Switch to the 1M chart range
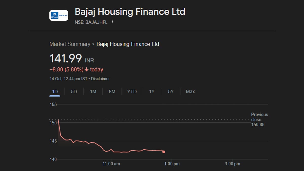The height and width of the screenshot is (171, 304). tap(93, 92)
